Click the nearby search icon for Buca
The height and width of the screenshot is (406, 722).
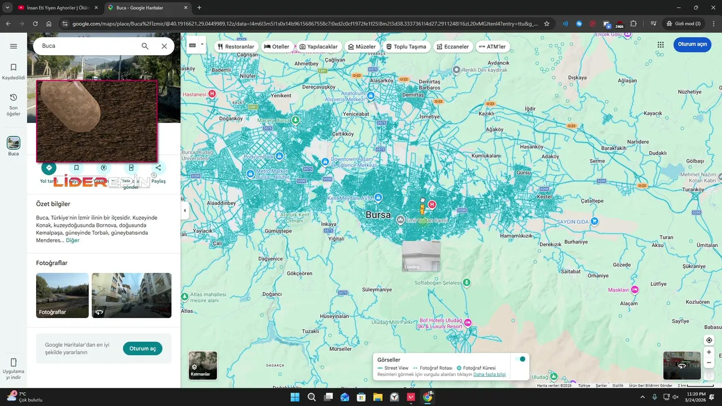pos(103,167)
